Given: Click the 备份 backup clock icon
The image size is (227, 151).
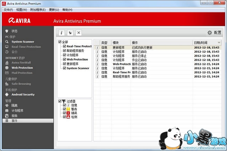Looking at the screenshot, I should pos(7,52).
